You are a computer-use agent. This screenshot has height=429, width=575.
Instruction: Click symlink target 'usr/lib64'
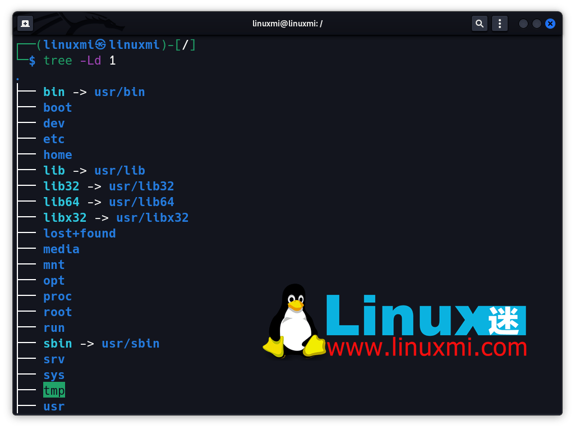141,202
